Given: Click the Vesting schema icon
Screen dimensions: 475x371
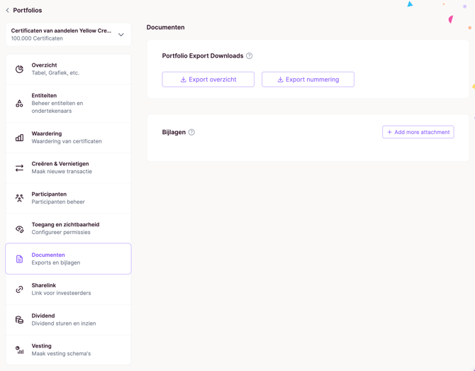Looking at the screenshot, I should pos(19,350).
